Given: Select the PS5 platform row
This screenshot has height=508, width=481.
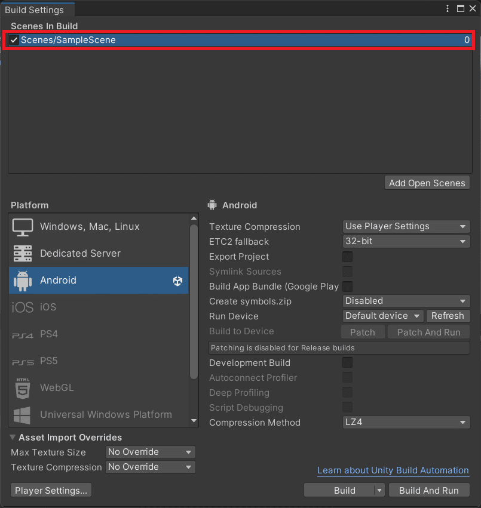Looking at the screenshot, I should (x=99, y=361).
